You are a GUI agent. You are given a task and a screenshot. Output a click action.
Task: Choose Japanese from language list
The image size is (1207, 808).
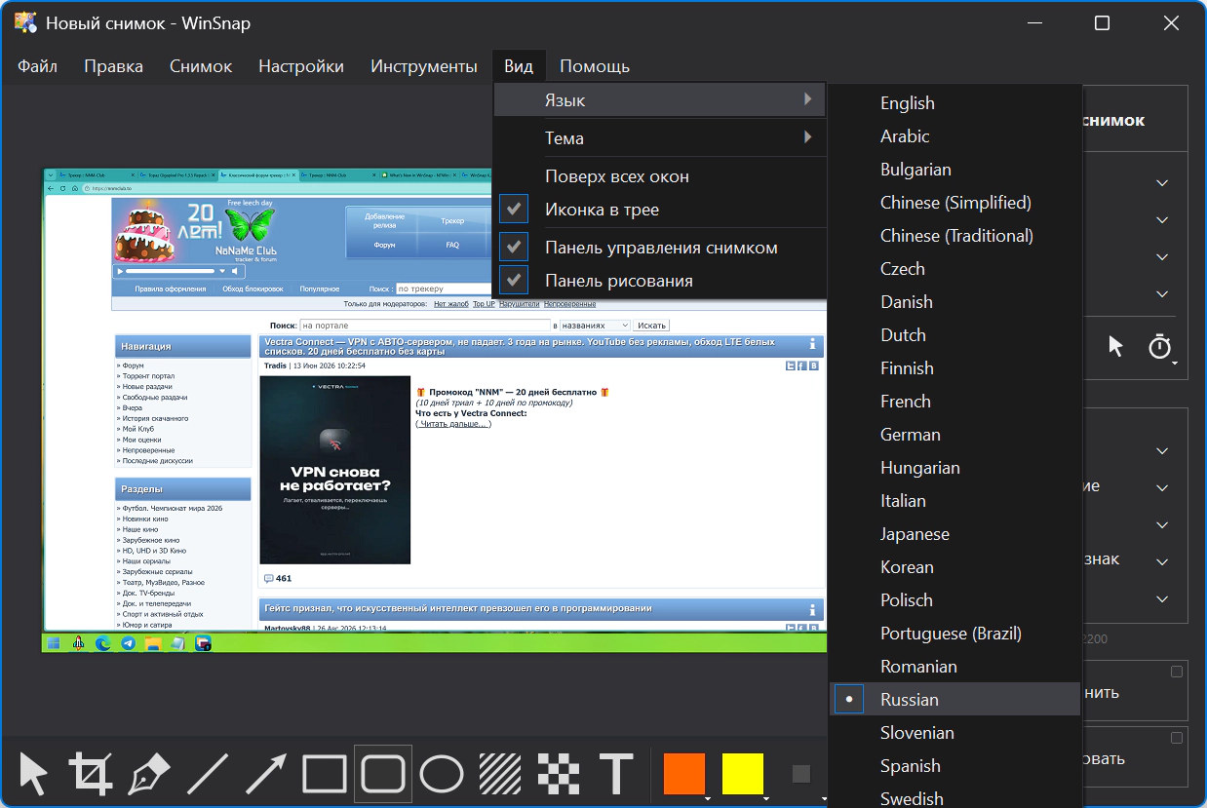point(954,534)
